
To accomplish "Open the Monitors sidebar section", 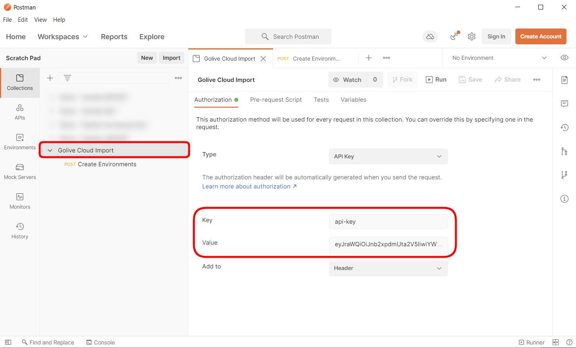I will click(20, 202).
